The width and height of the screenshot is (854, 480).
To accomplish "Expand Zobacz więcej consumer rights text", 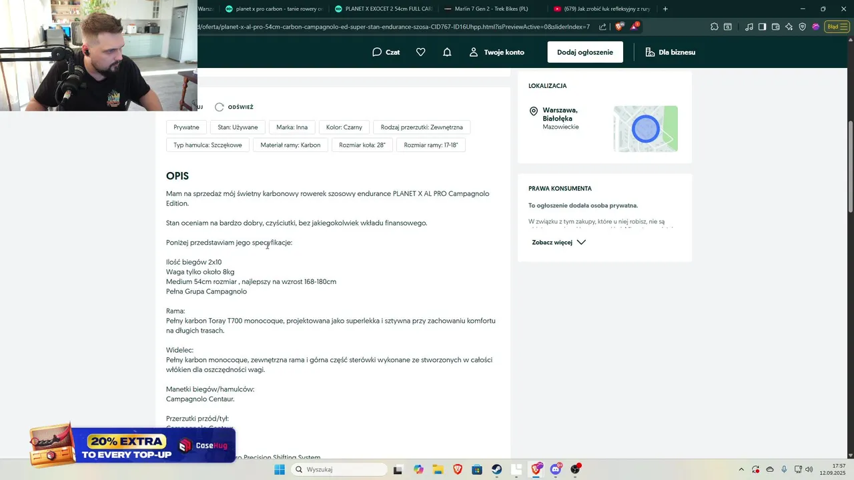I will 558,242.
